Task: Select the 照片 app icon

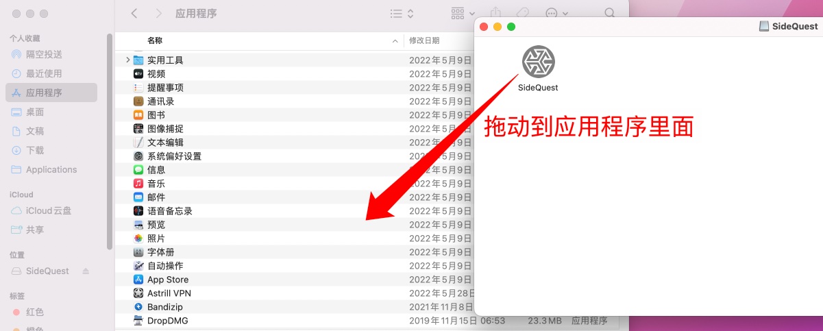Action: (138, 238)
